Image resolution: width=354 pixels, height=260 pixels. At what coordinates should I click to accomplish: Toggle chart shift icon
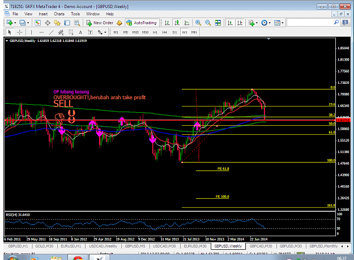pyautogui.click(x=240, y=23)
